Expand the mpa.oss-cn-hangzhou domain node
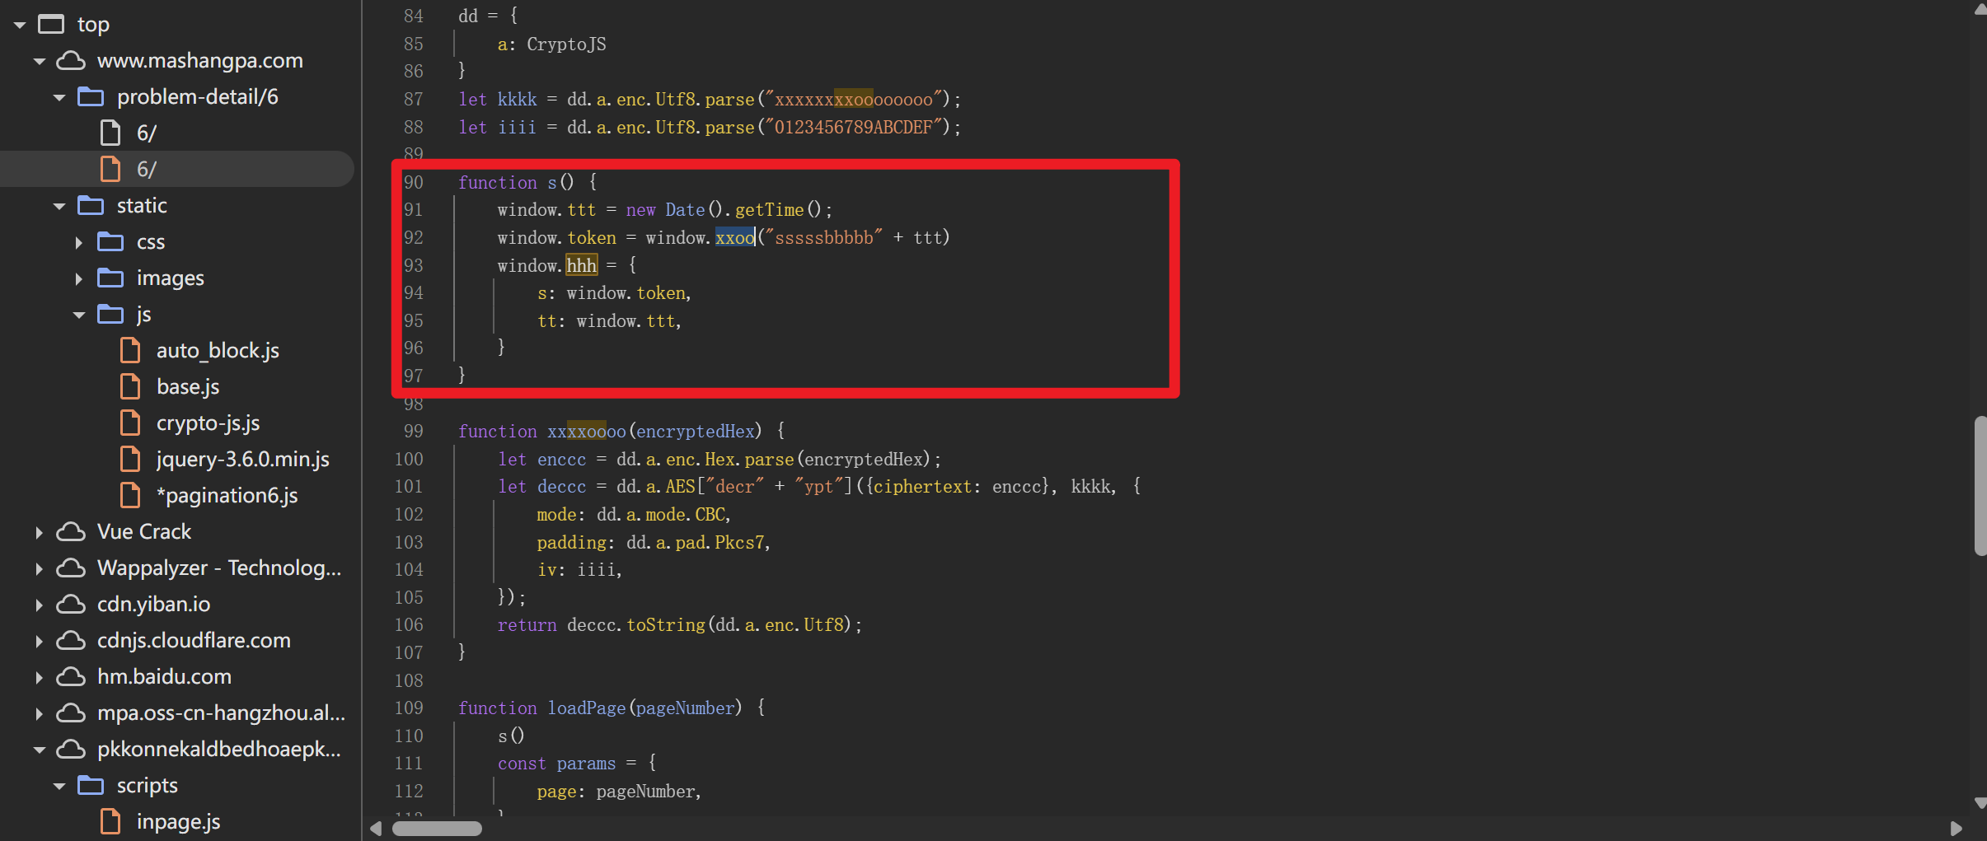The width and height of the screenshot is (1987, 841). [40, 713]
